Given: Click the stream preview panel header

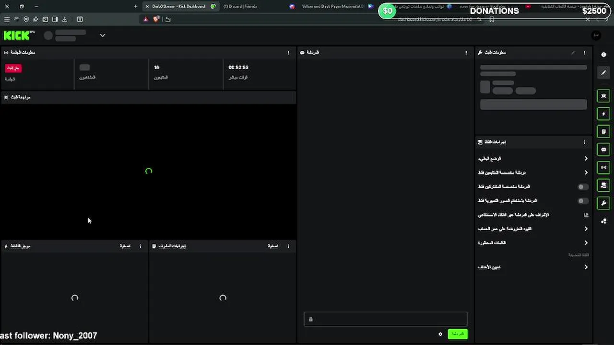Looking at the screenshot, I should [x=148, y=97].
